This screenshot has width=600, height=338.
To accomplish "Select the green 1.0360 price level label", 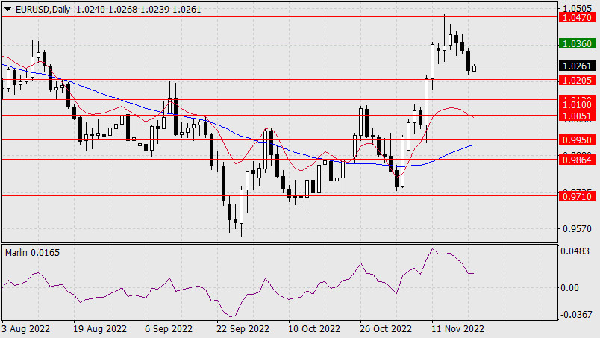I will (577, 43).
